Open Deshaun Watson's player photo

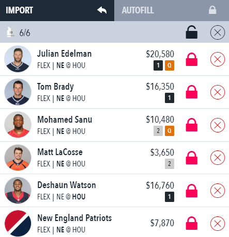pyautogui.click(x=18, y=191)
